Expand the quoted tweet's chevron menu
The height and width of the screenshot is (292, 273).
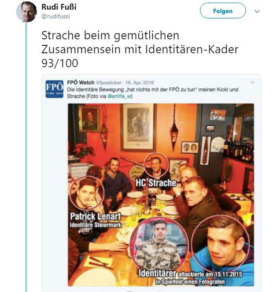[252, 82]
